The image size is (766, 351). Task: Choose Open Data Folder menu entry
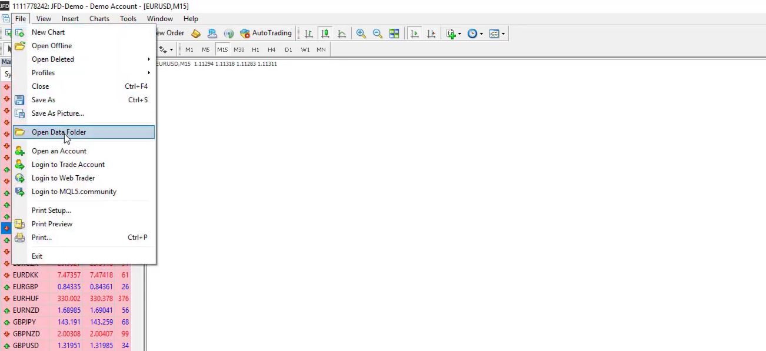pyautogui.click(x=59, y=132)
